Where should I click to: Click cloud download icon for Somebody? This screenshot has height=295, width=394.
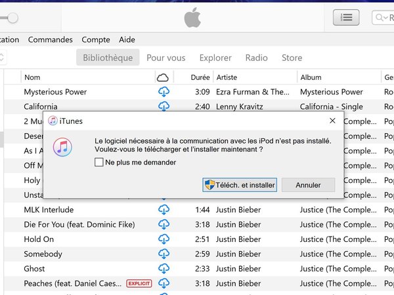point(164,254)
